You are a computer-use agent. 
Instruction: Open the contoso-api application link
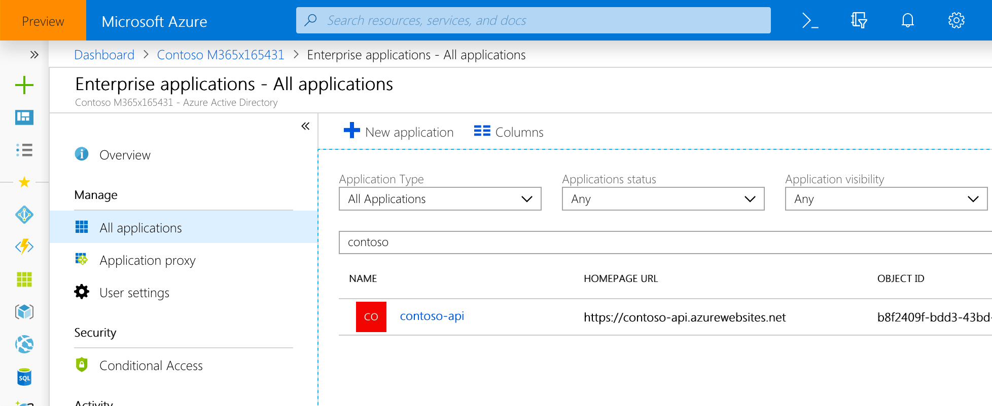(x=432, y=316)
